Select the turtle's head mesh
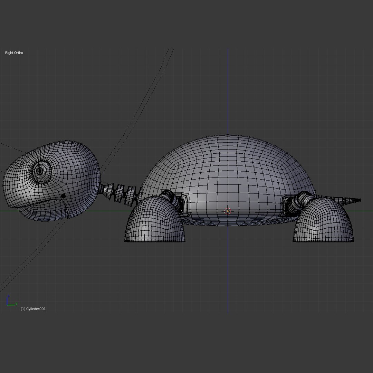The width and height of the screenshot is (373, 373). pyautogui.click(x=51, y=181)
